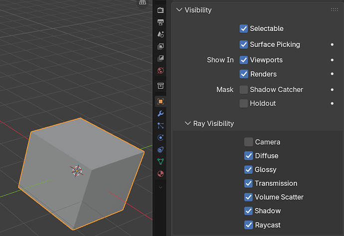Click the Visibility panel drag grip dots
This screenshot has height=236, width=344.
pyautogui.click(x=335, y=9)
